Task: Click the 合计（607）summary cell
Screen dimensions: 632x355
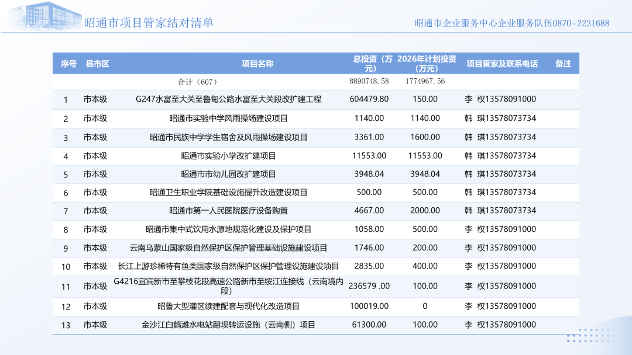Action: 198,82
